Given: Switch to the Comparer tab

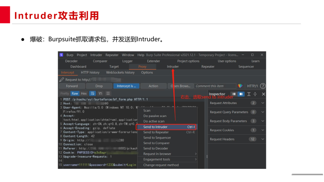Looking at the screenshot, I should [x=100, y=61].
